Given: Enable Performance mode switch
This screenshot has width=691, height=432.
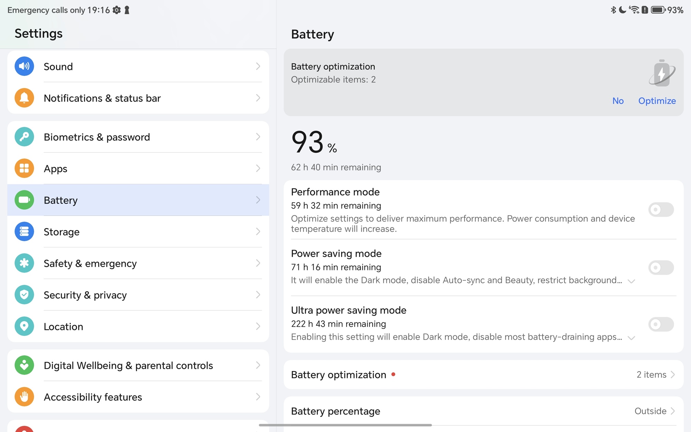Looking at the screenshot, I should (x=661, y=210).
